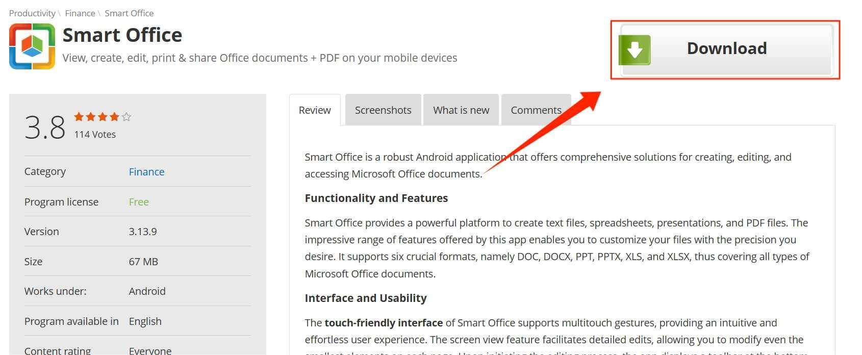Open the Smart Office breadcrumb entry

(x=129, y=13)
